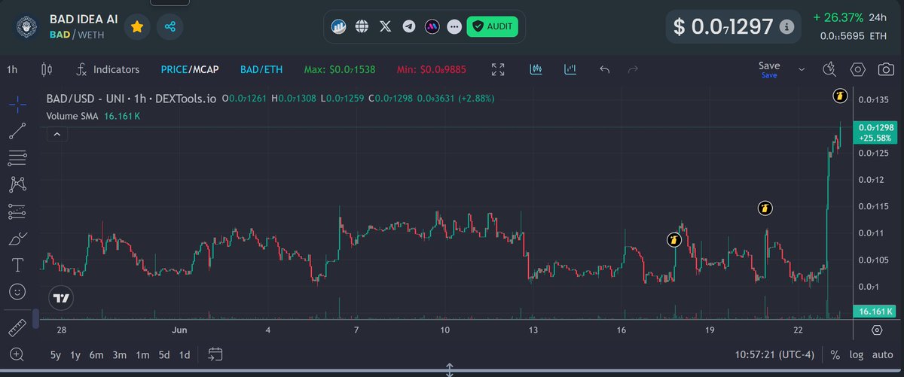Select the zoom in tool

click(17, 354)
